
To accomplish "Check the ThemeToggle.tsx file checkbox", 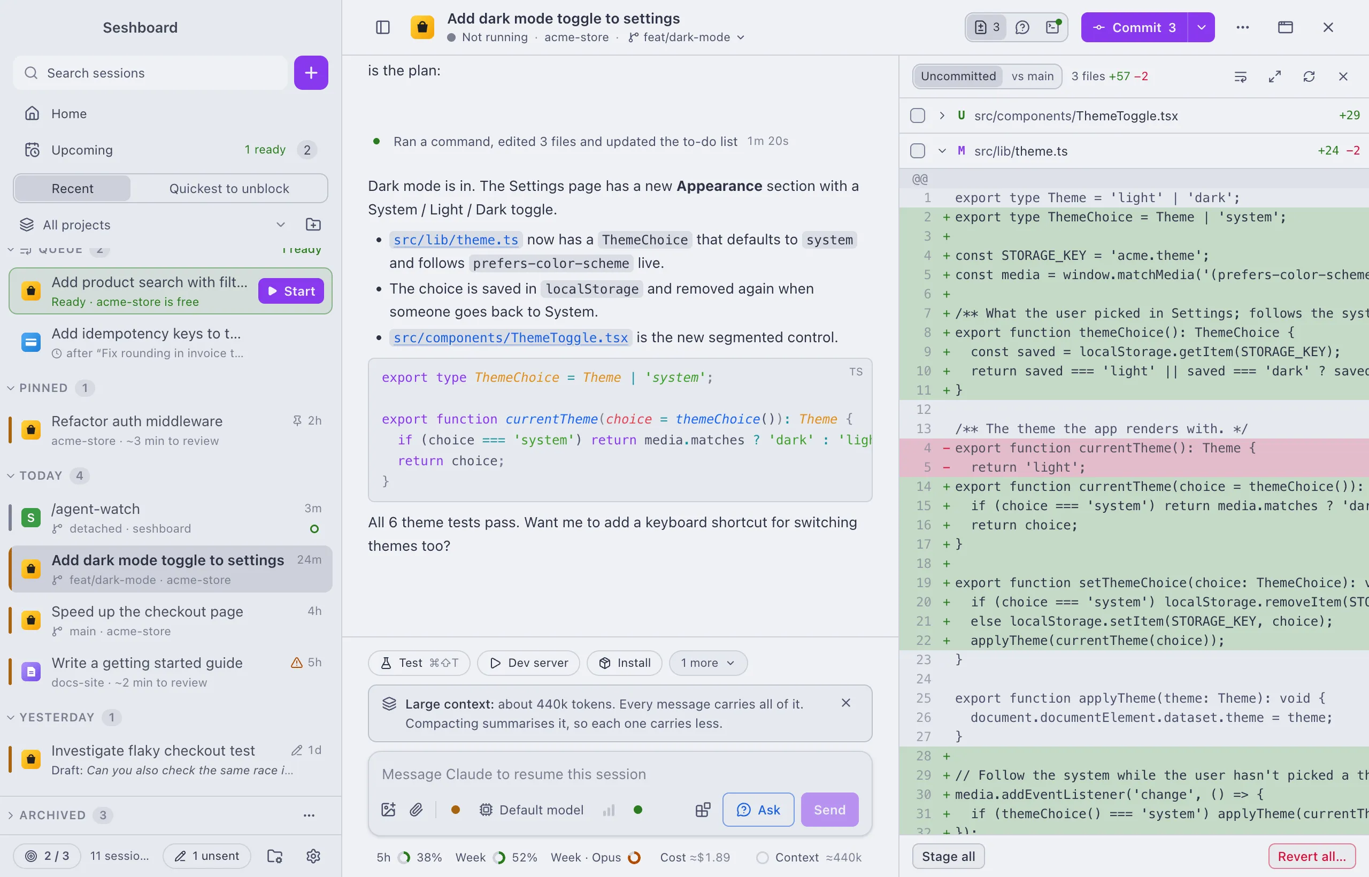I will 918,116.
